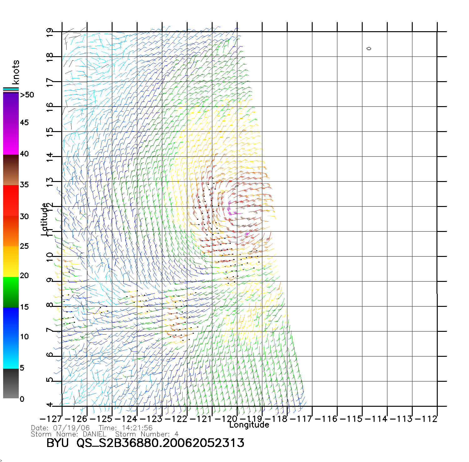Click the small circle marker in empty grid
469x462 pixels.
pos(369,48)
